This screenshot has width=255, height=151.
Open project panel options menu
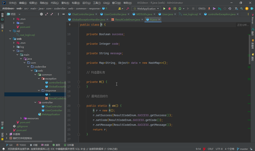[x=58, y=14]
